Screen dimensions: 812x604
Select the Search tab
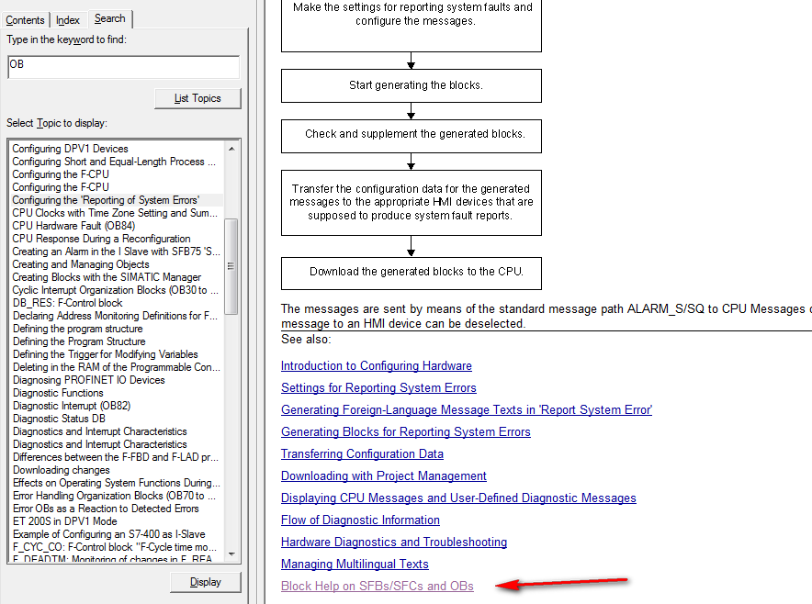coord(110,18)
